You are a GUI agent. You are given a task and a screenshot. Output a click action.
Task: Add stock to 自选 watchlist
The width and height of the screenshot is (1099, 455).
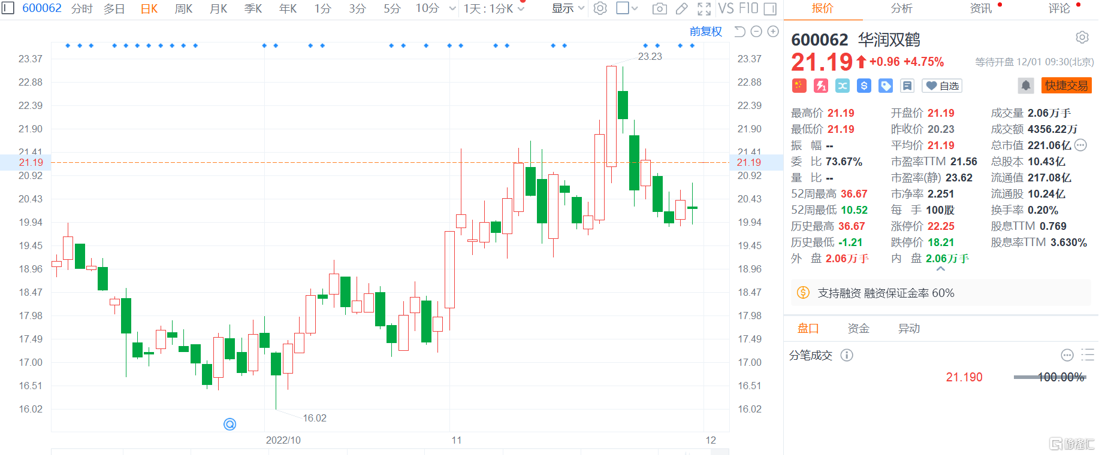click(x=942, y=86)
